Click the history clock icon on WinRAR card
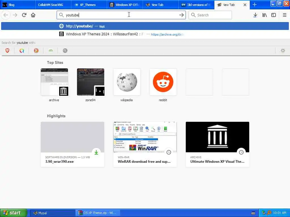The height and width of the screenshot is (217, 290). pos(169,152)
